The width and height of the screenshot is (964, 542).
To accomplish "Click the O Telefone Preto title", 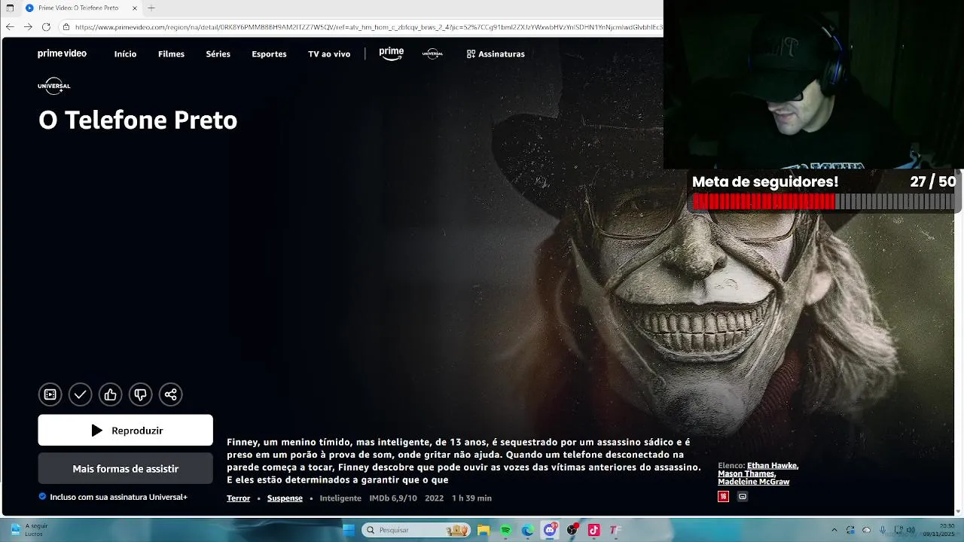I will [x=138, y=120].
